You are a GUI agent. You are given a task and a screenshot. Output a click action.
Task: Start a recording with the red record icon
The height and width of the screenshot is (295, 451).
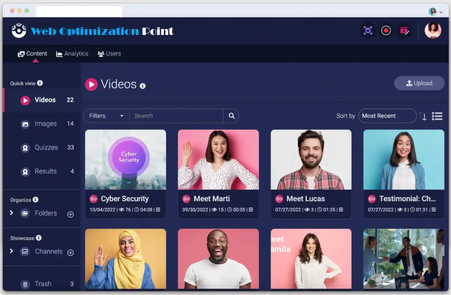pyautogui.click(x=386, y=30)
